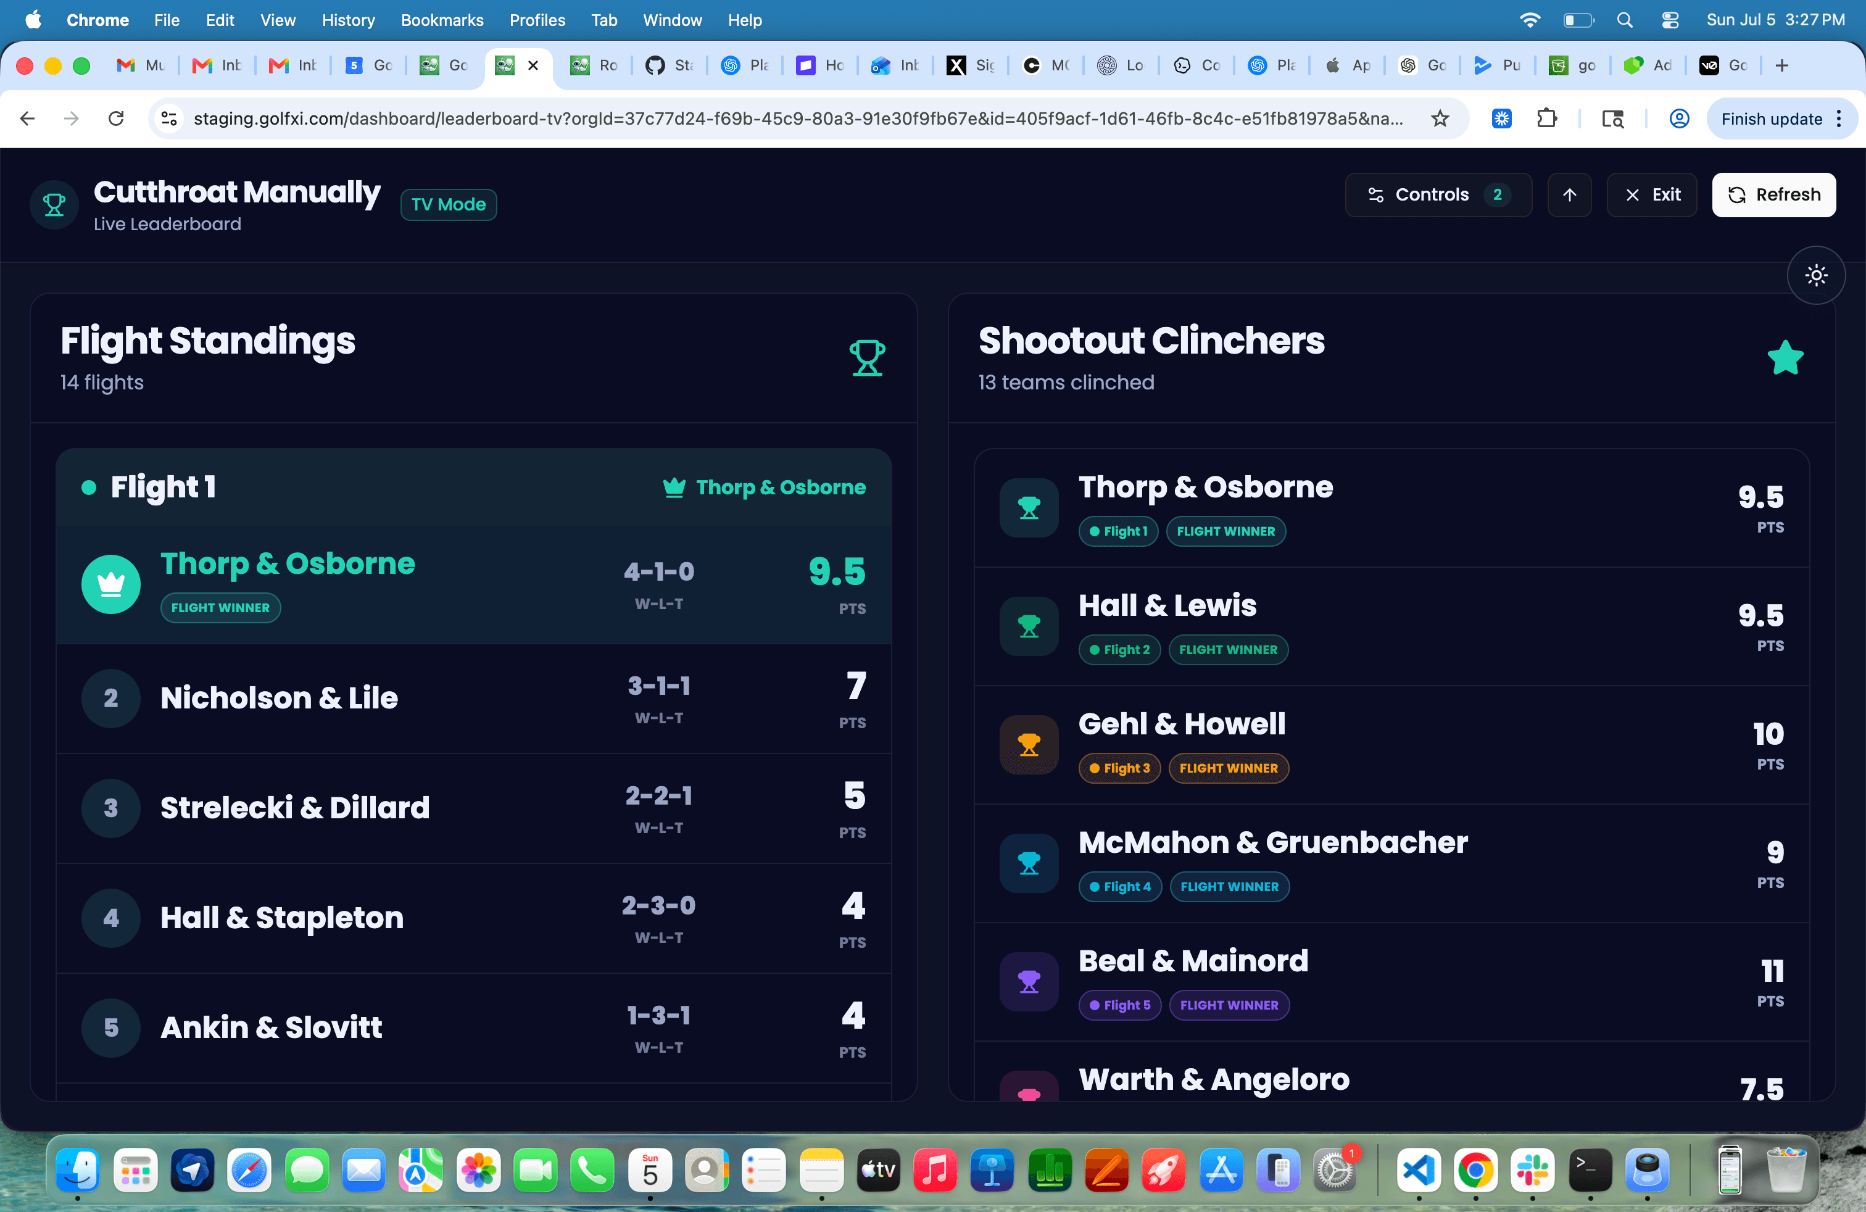The height and width of the screenshot is (1212, 1866).
Task: Toggle light/dark theme sun icon
Action: [1816, 275]
